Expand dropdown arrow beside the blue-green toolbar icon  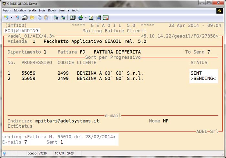(x=86, y=17)
